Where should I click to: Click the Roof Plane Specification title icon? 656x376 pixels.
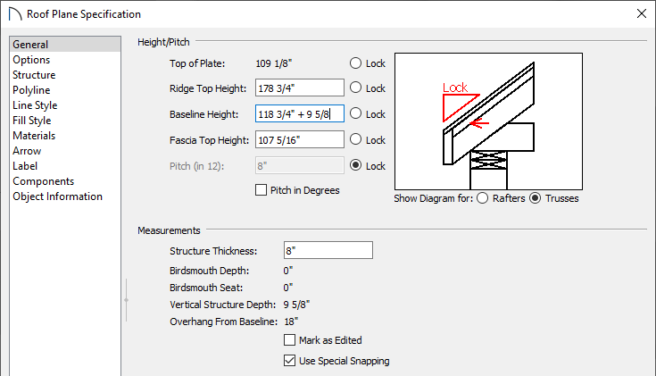[15, 13]
